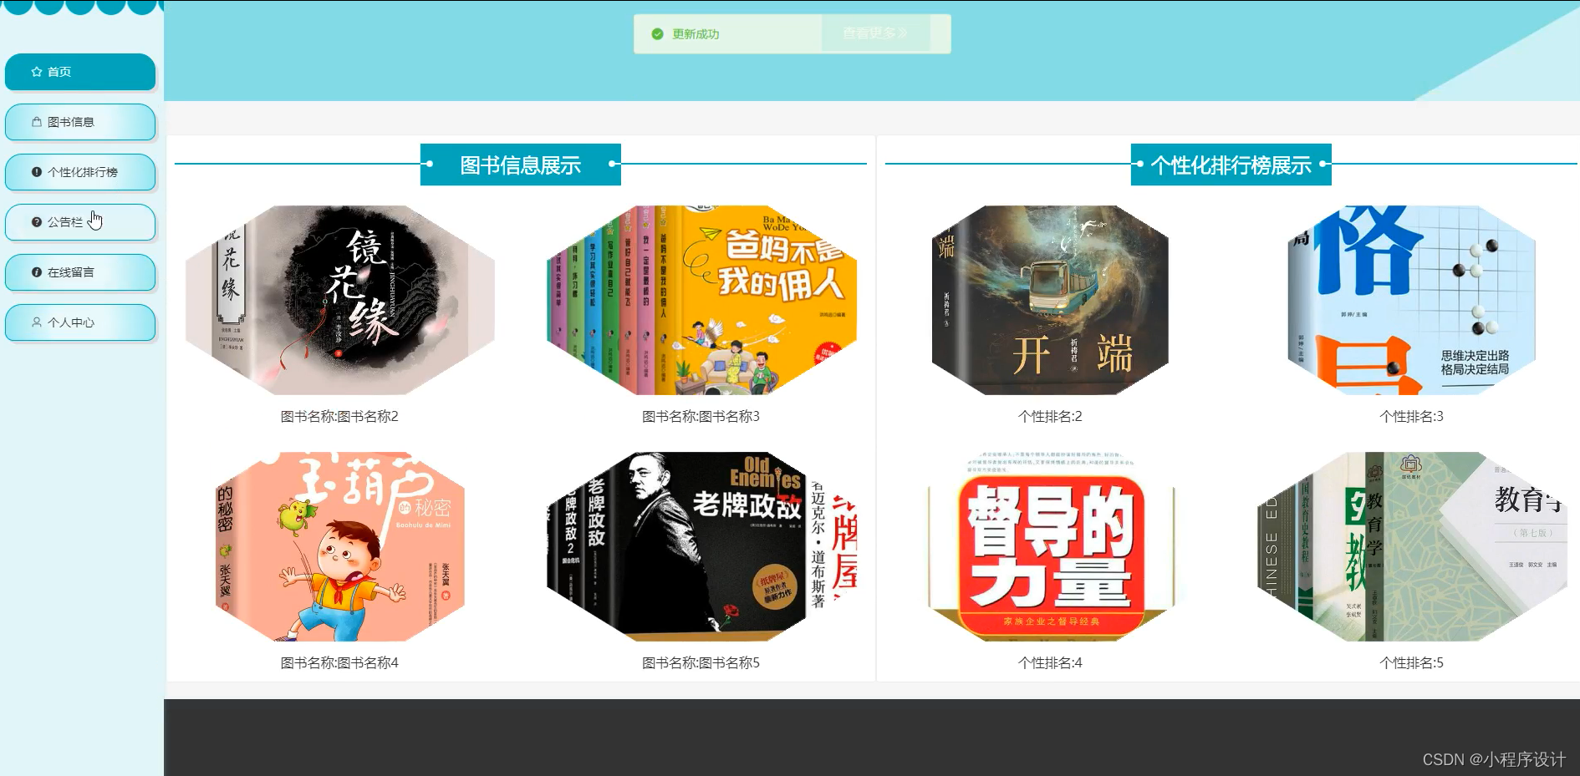Viewport: 1580px width, 776px height.
Task: Click the bag icon beside 图书信息
Action: coord(37,122)
